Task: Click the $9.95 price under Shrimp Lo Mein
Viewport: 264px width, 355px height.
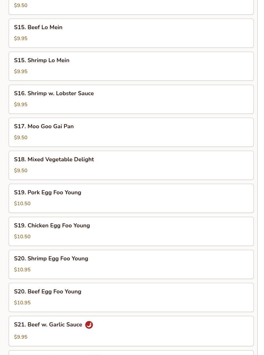Action: 21,72
